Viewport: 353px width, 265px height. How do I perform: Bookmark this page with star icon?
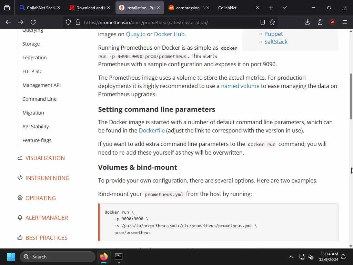point(272,22)
